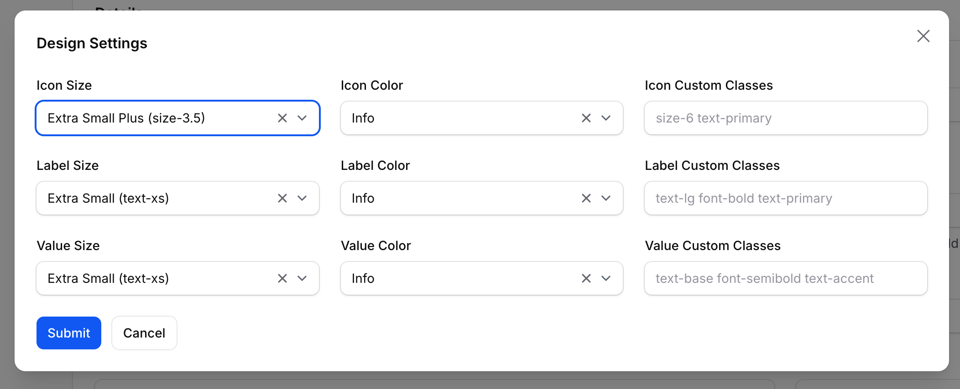The height and width of the screenshot is (389, 960).
Task: Submit the design settings
Action: click(x=69, y=333)
